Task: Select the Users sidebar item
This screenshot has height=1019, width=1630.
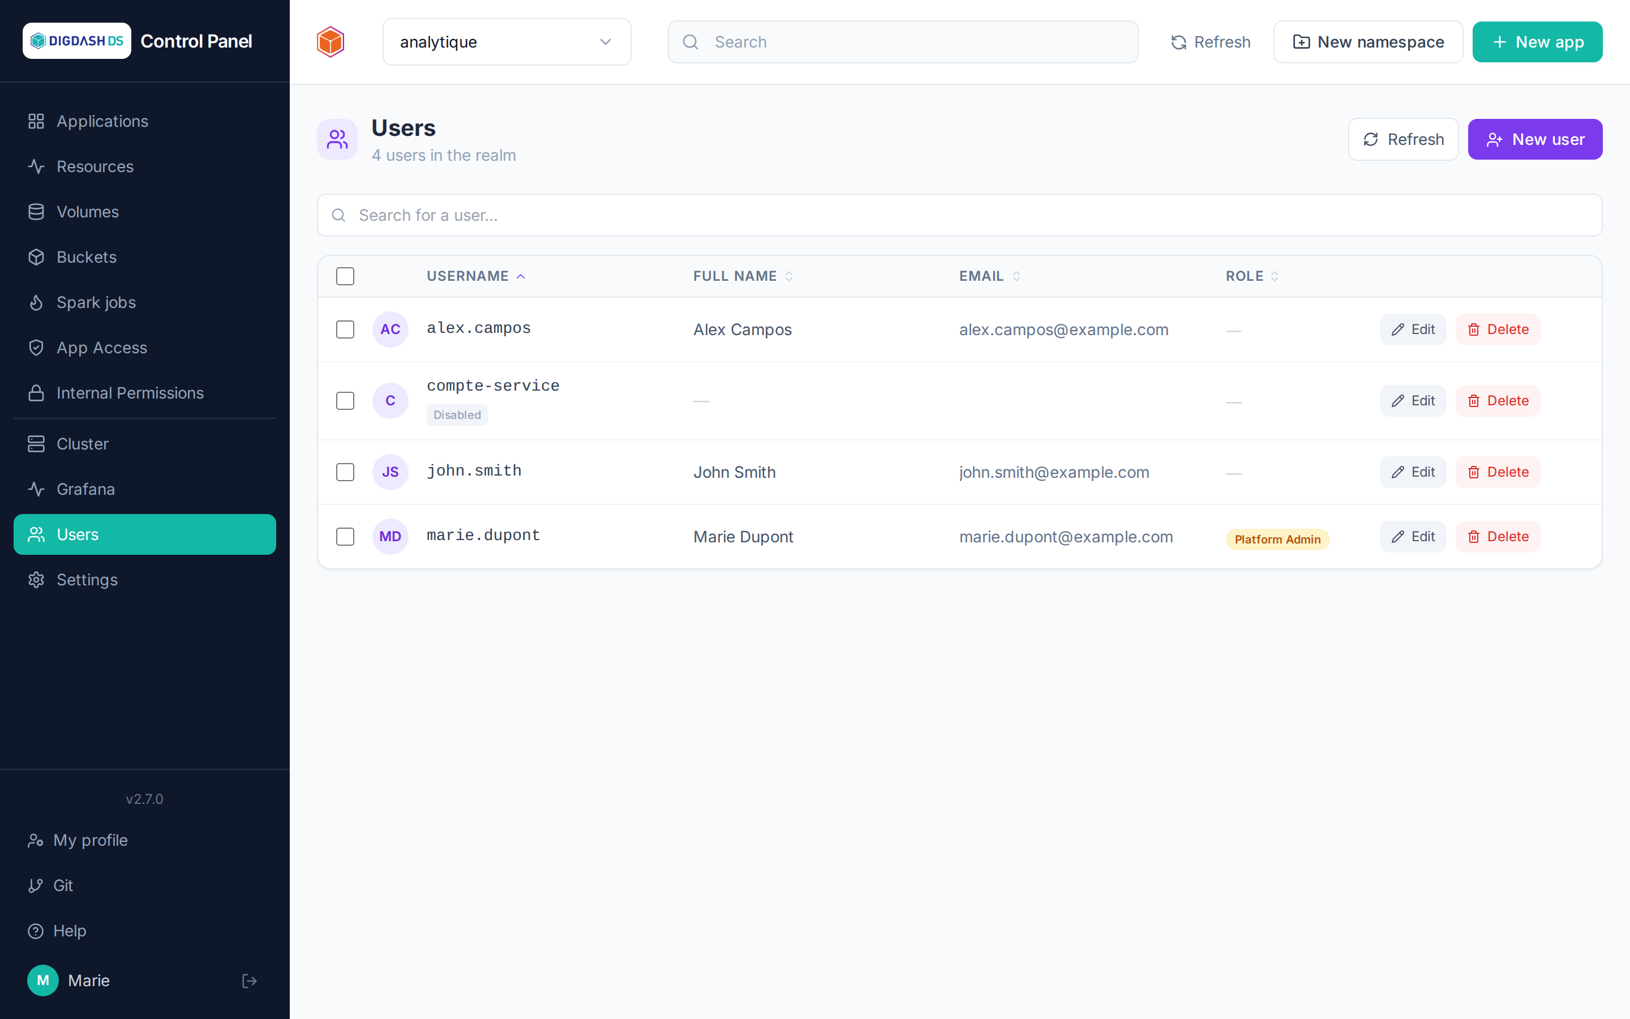Action: [145, 534]
